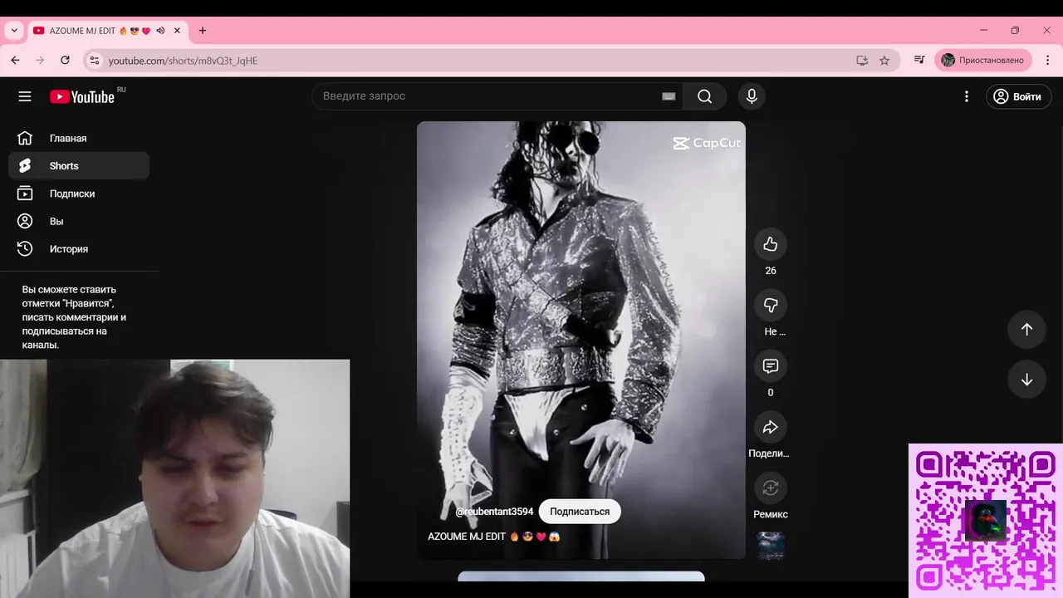This screenshot has height=598, width=1063.
Task: Open the Ремикс remix button
Action: click(x=771, y=488)
